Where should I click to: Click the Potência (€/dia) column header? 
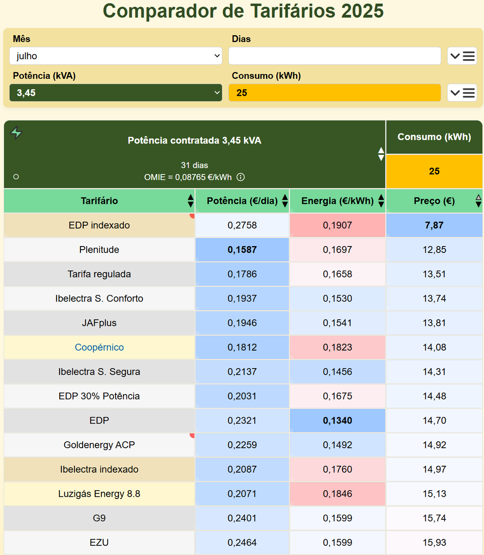point(242,201)
